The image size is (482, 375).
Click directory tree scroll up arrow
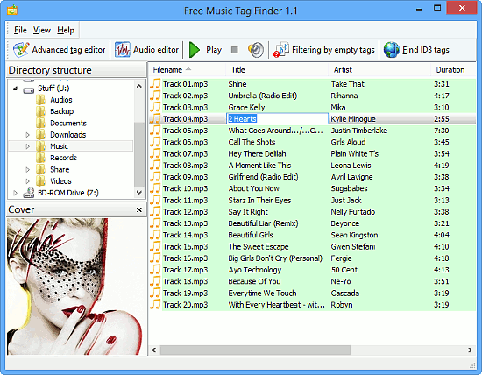click(139, 87)
